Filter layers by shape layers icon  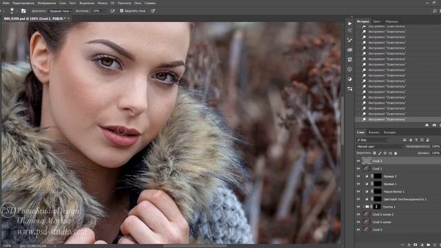coord(422,140)
